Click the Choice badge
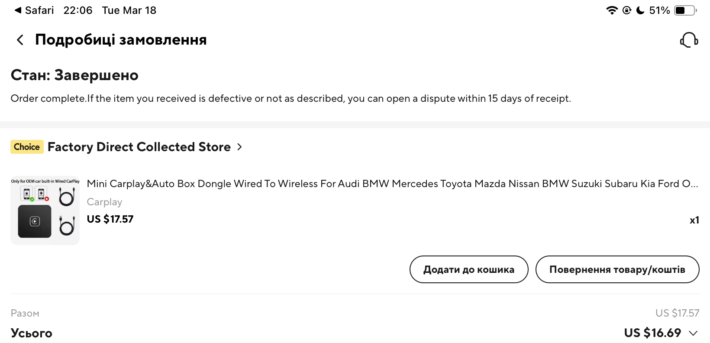The height and width of the screenshot is (343, 710). tap(27, 147)
